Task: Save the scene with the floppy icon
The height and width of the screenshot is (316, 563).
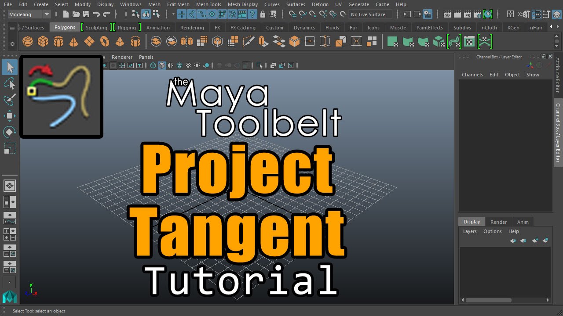Action: pos(86,14)
